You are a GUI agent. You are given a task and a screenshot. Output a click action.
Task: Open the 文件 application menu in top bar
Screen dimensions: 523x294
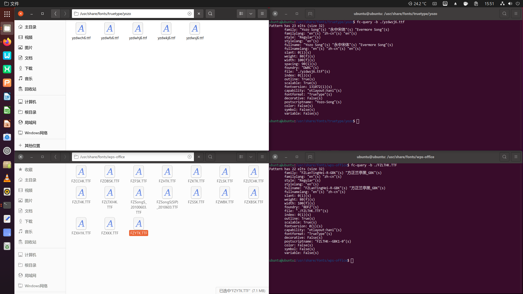(x=11, y=4)
